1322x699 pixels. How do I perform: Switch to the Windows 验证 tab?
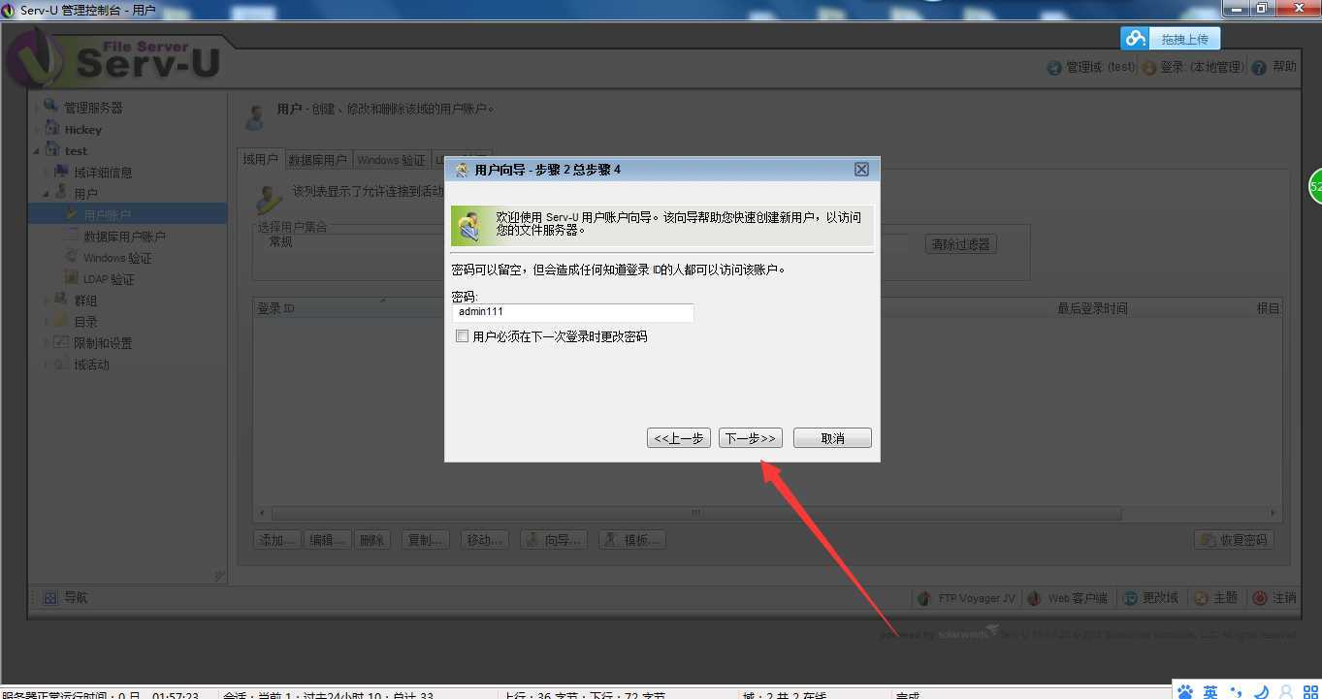(391, 160)
